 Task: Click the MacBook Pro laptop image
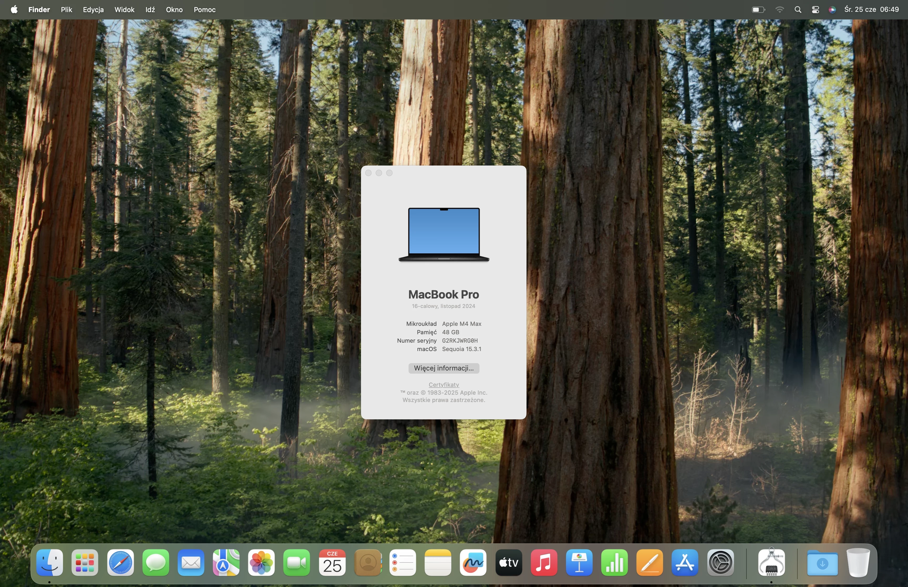pos(443,234)
